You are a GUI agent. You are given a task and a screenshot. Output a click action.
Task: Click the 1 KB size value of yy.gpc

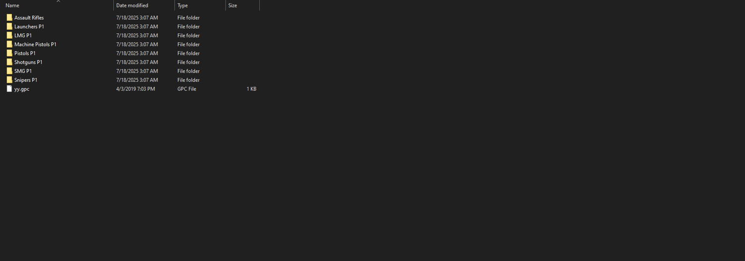(x=251, y=89)
